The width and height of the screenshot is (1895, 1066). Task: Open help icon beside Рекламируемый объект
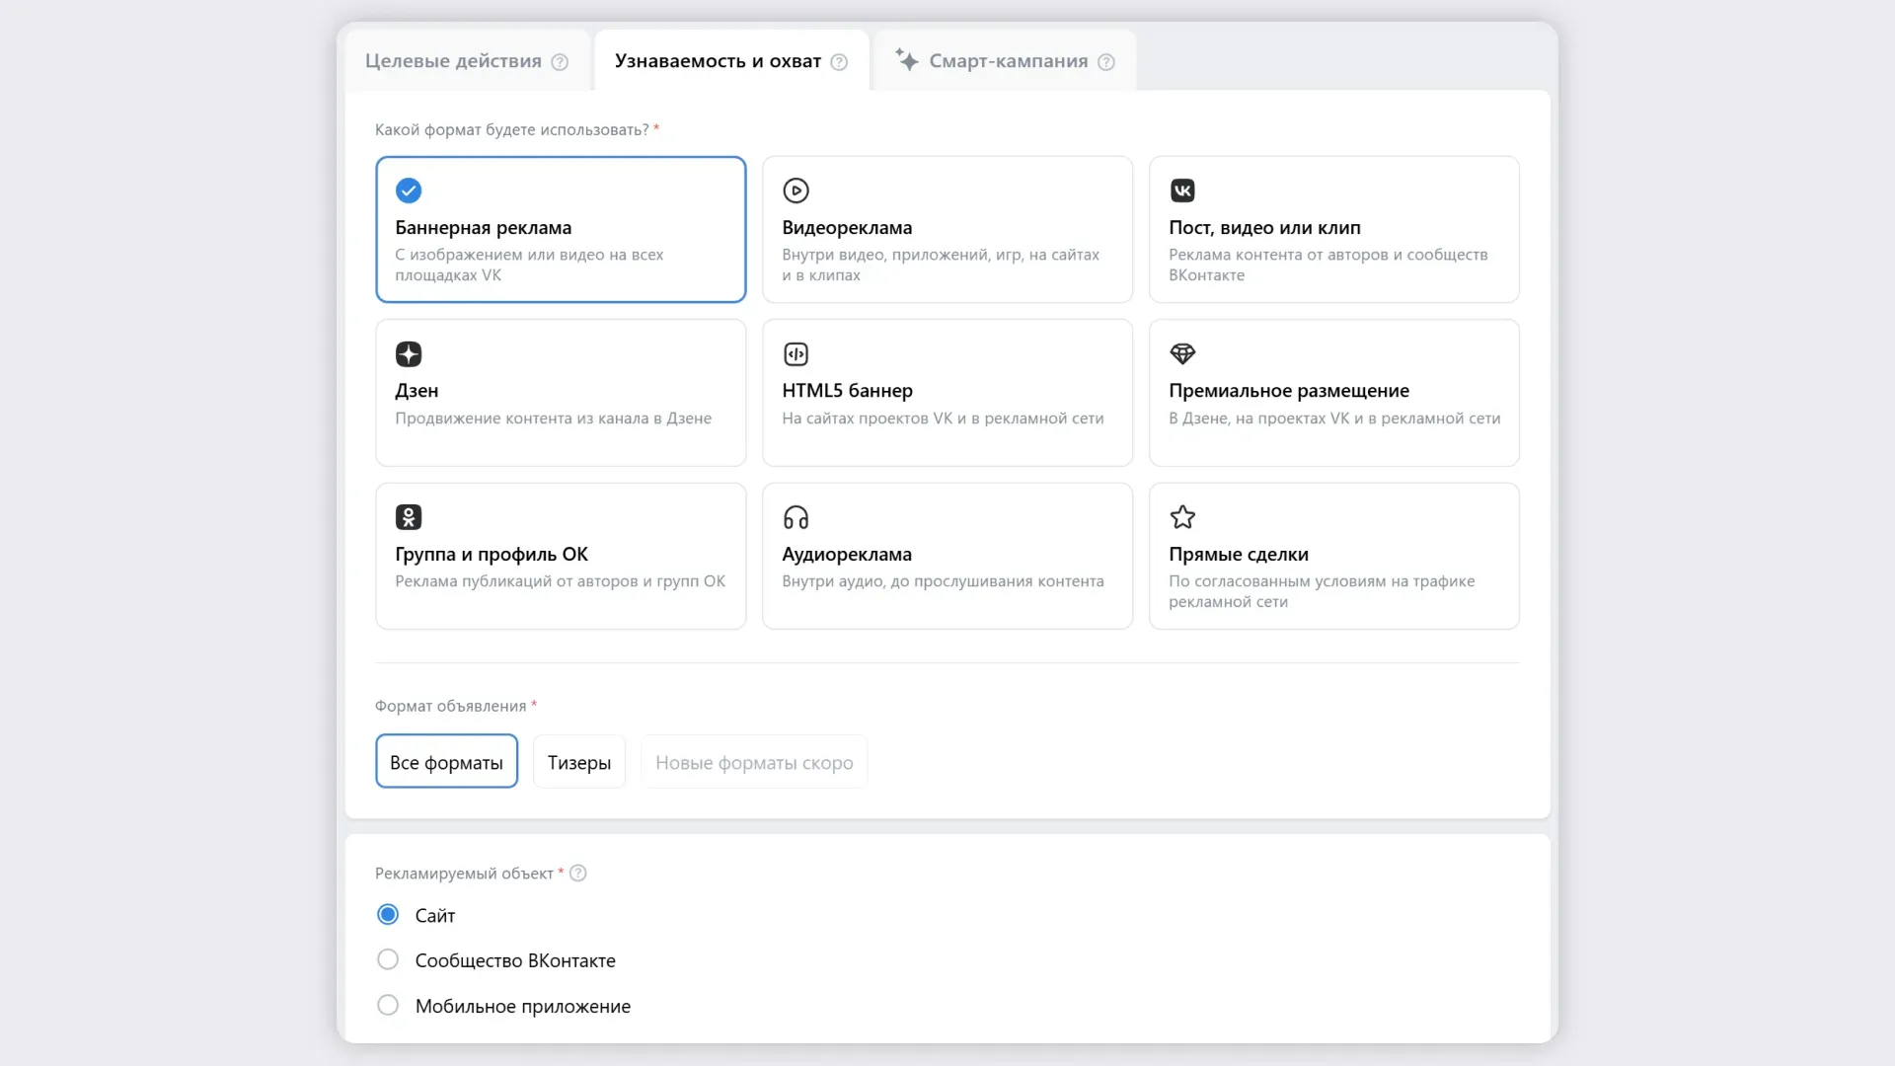pos(578,874)
